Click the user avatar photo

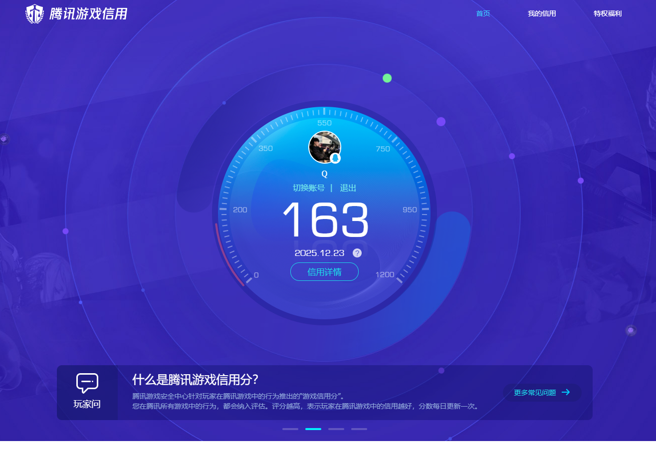pos(325,147)
